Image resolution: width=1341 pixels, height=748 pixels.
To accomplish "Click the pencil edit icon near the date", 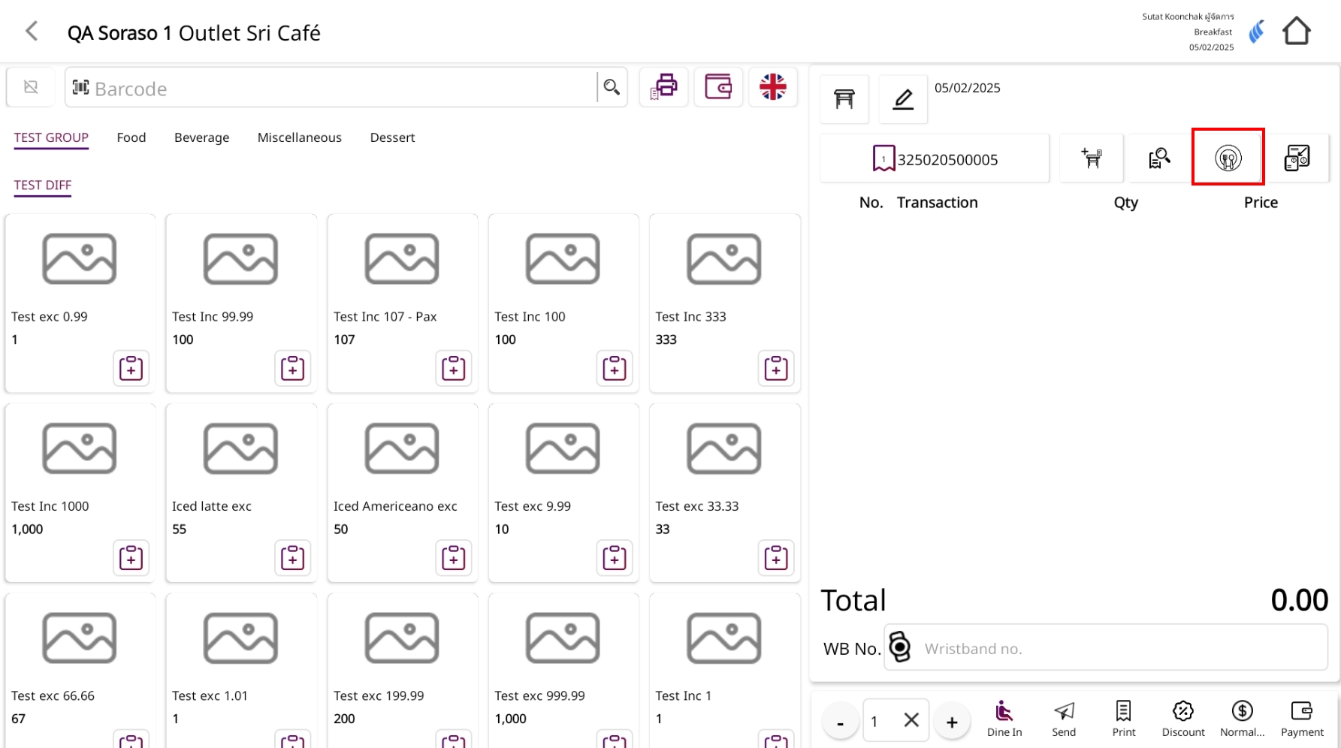I will (903, 99).
